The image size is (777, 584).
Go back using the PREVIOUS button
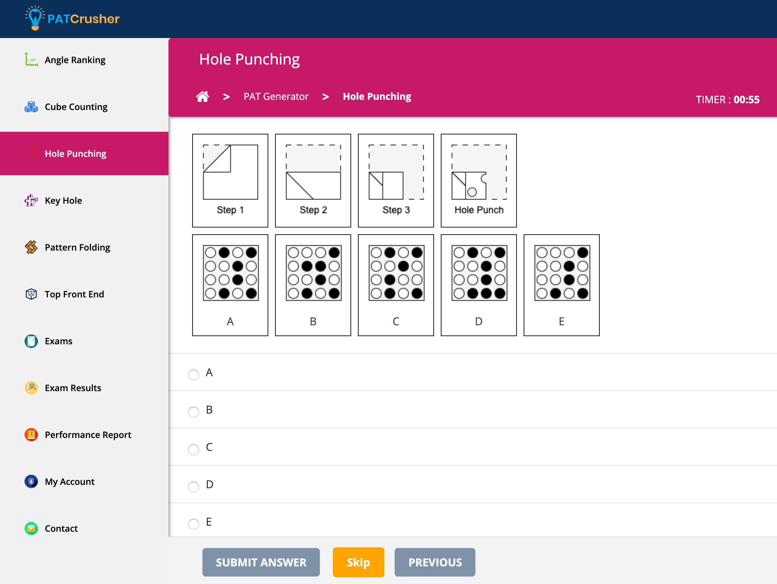point(435,562)
